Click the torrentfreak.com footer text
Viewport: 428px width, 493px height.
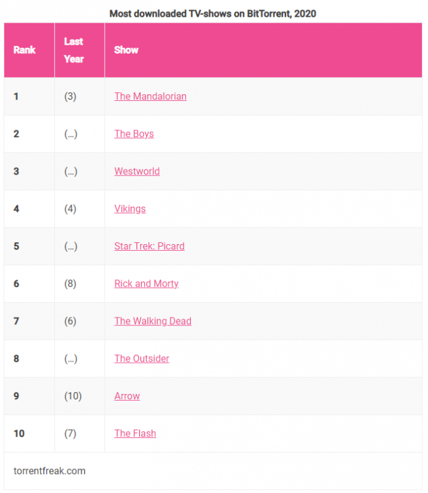click(50, 470)
